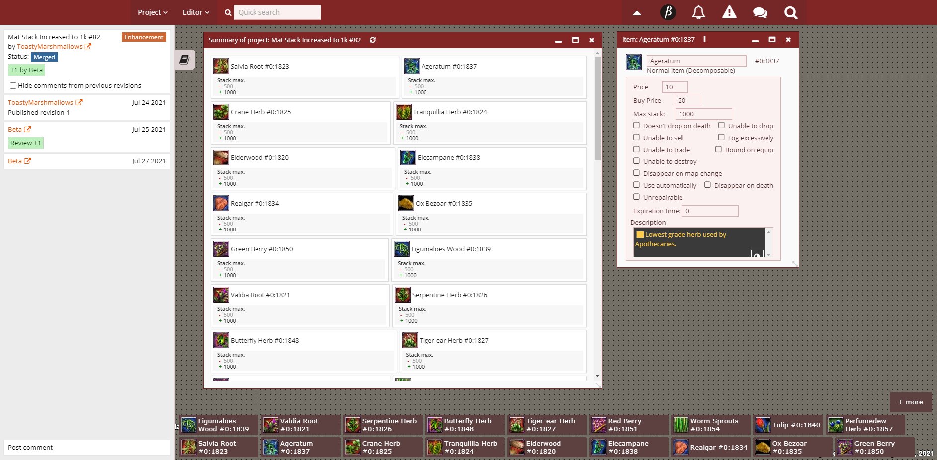Open the three-dot menu of Ageratum item window
Screen dimensions: 937x460
(x=704, y=40)
